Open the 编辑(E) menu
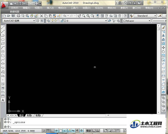The width and height of the screenshot is (168, 134). click(x=27, y=8)
